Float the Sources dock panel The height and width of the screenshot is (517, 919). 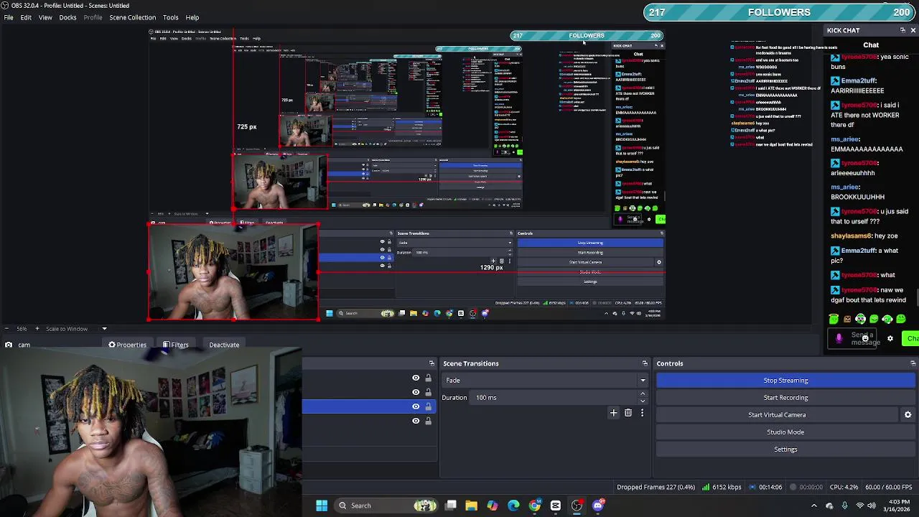point(431,363)
